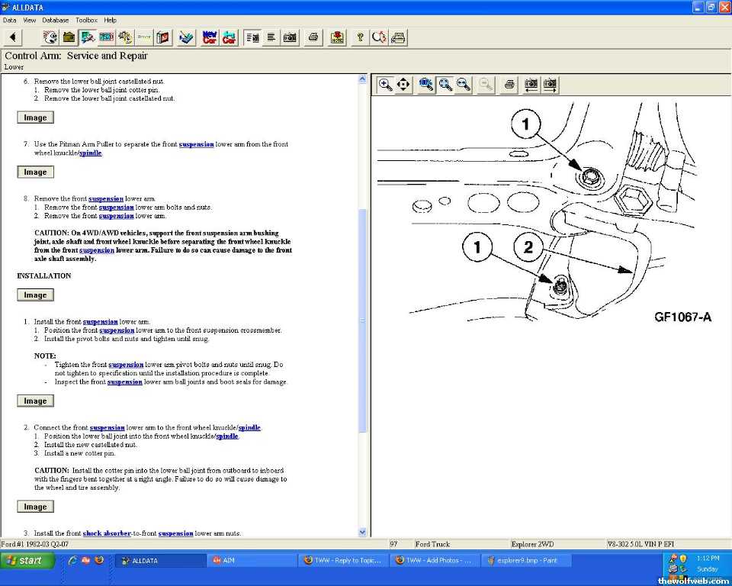This screenshot has height=586, width=732.
Task: Click the New Car icon
Action: [x=210, y=37]
